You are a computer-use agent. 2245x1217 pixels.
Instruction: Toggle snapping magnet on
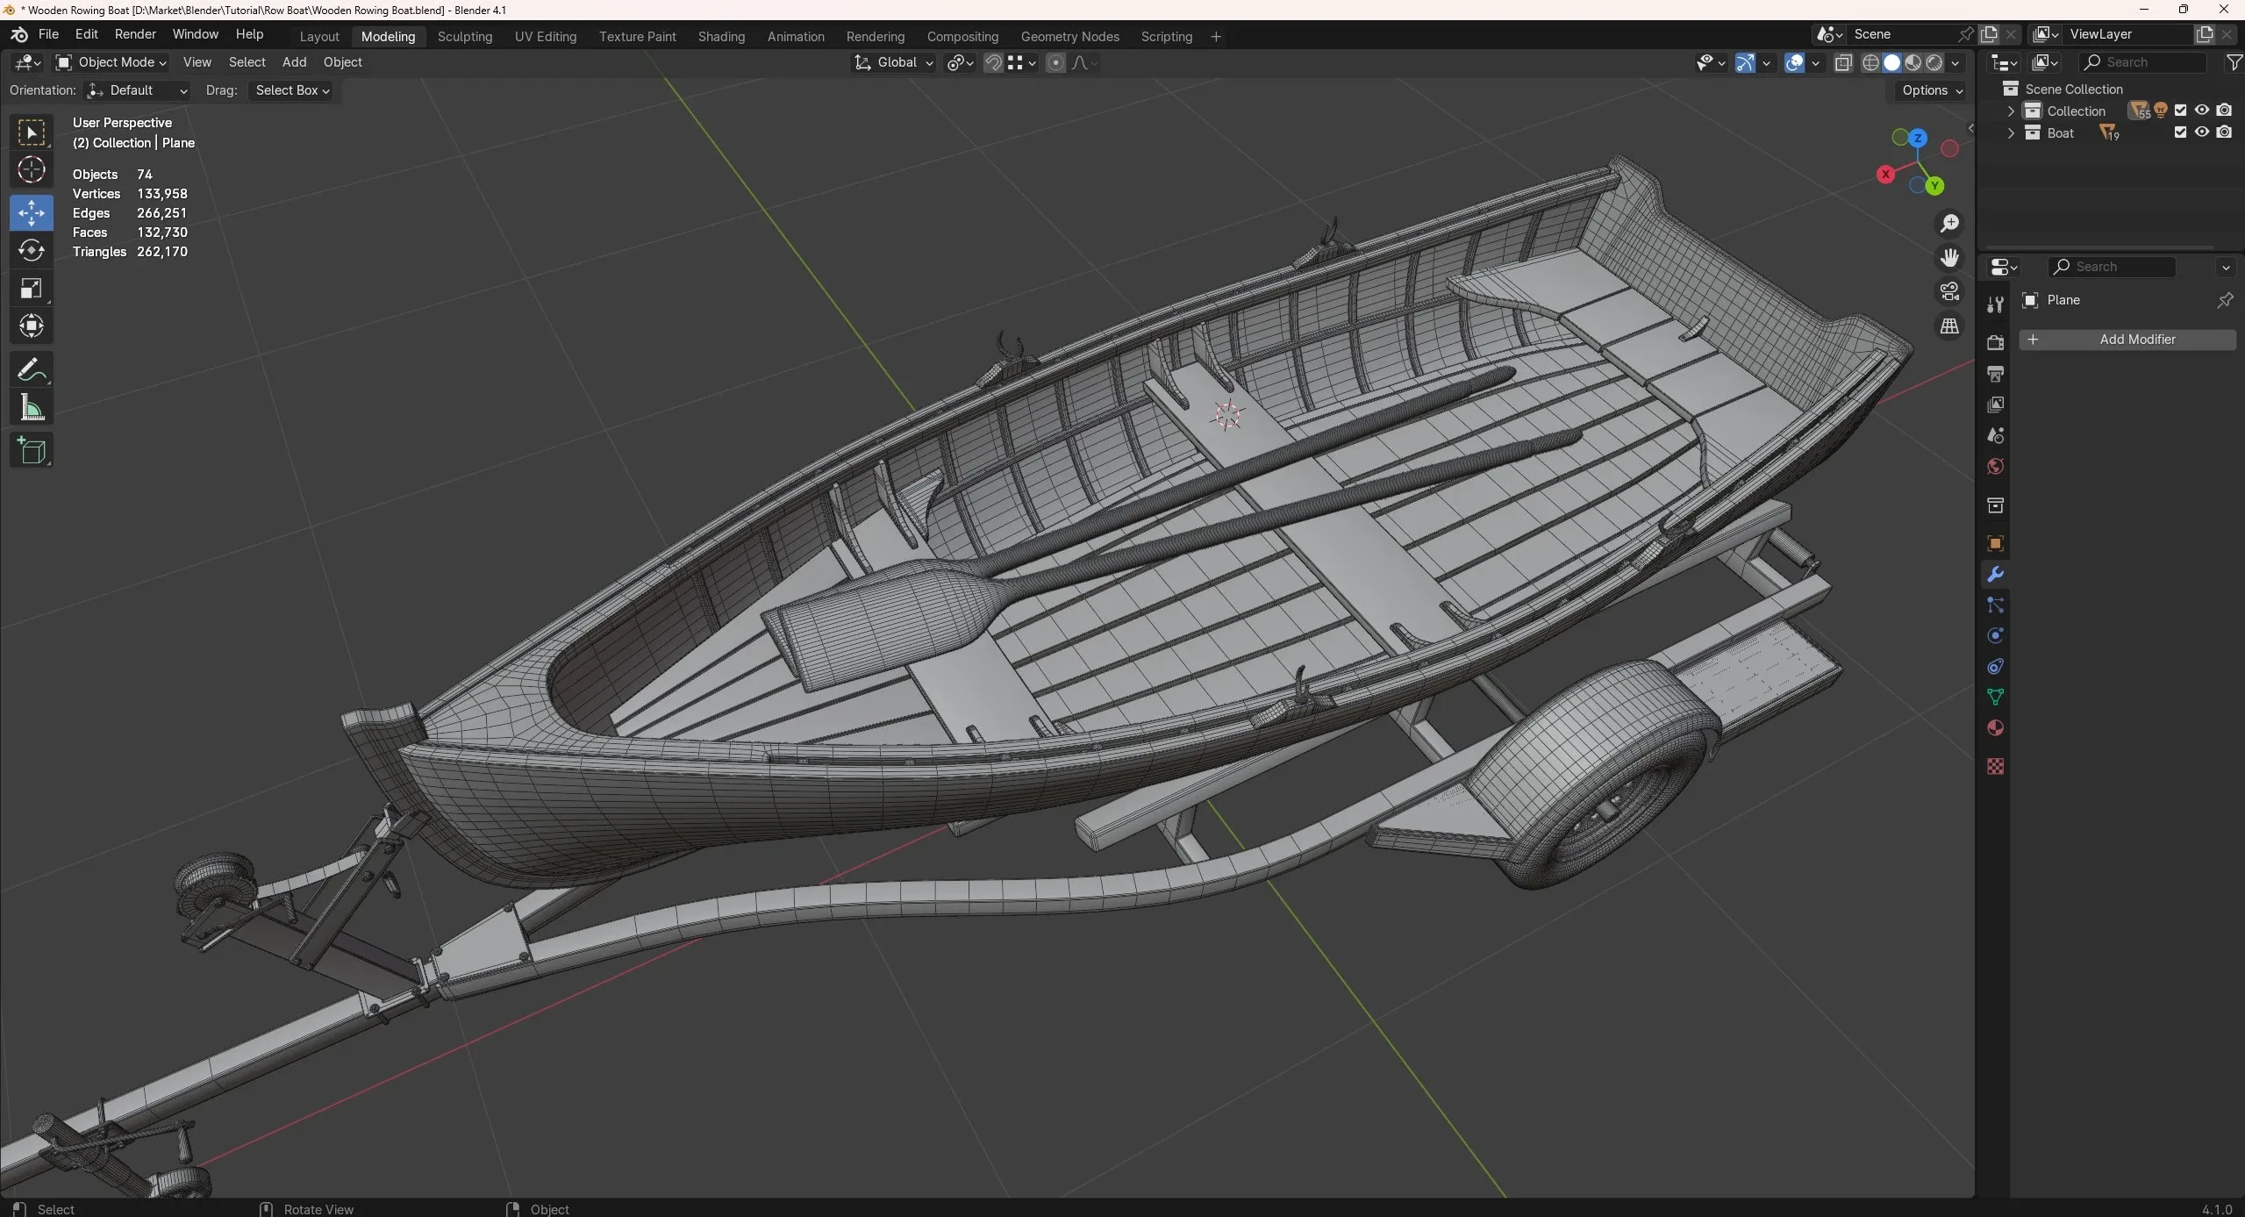coord(993,62)
